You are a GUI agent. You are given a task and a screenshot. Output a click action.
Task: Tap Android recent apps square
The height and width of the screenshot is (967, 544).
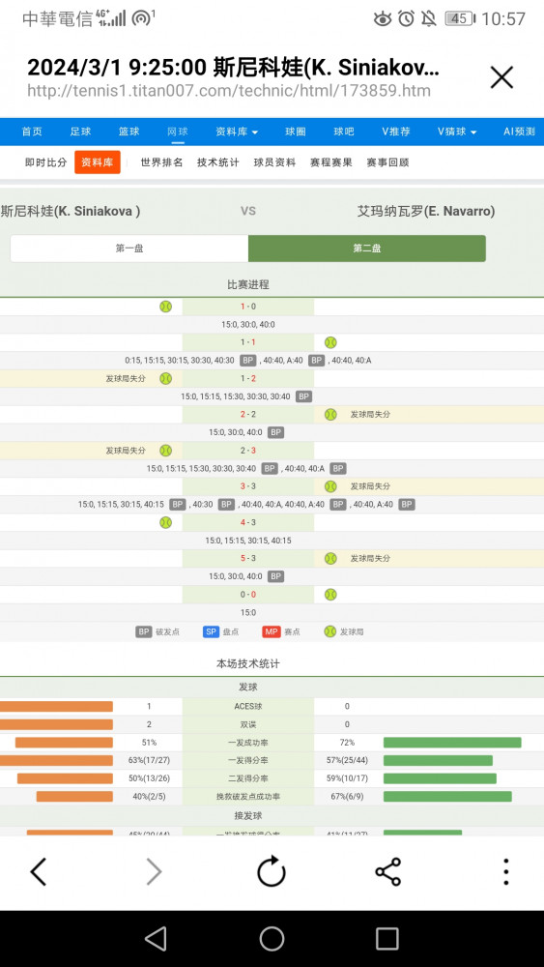coord(387,939)
